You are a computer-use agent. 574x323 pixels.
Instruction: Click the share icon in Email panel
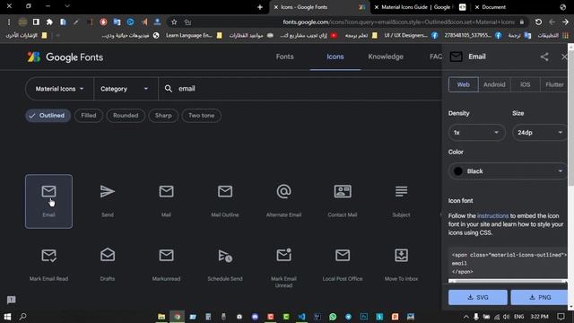coord(544,57)
